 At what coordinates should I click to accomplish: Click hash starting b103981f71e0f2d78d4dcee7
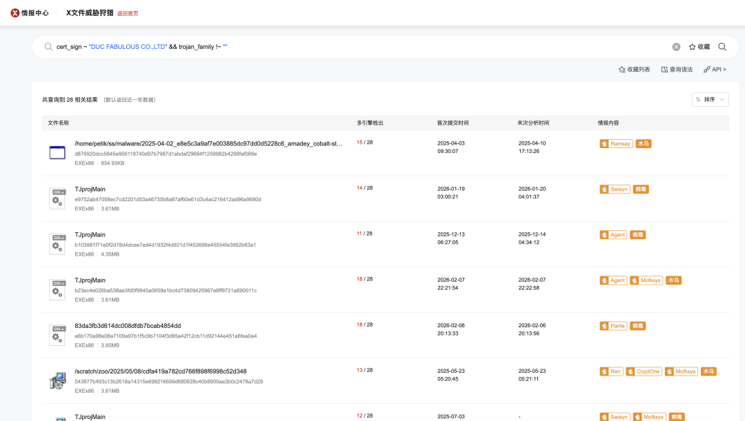(x=166, y=245)
